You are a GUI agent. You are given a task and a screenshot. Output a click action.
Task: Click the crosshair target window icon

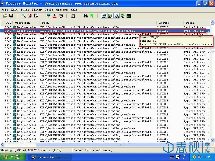(x=61, y=16)
